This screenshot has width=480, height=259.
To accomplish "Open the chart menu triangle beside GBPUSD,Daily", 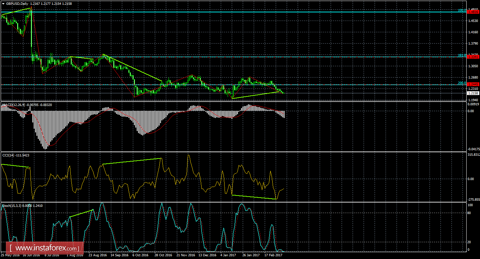I will pos(3,3).
